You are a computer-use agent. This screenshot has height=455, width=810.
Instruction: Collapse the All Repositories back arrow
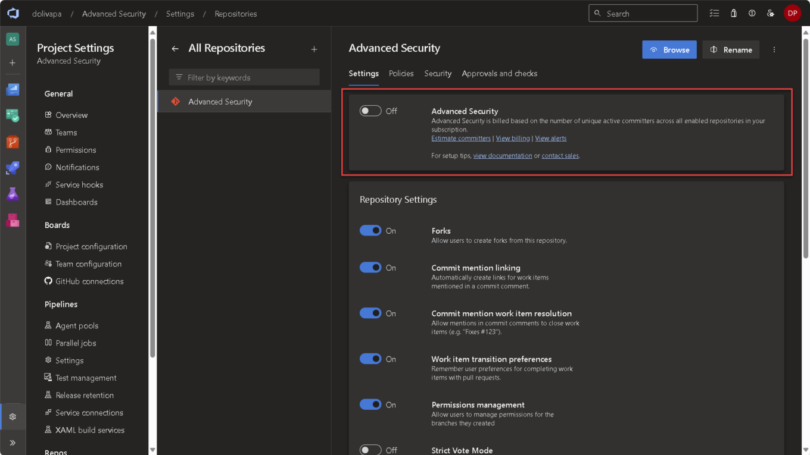[175, 49]
